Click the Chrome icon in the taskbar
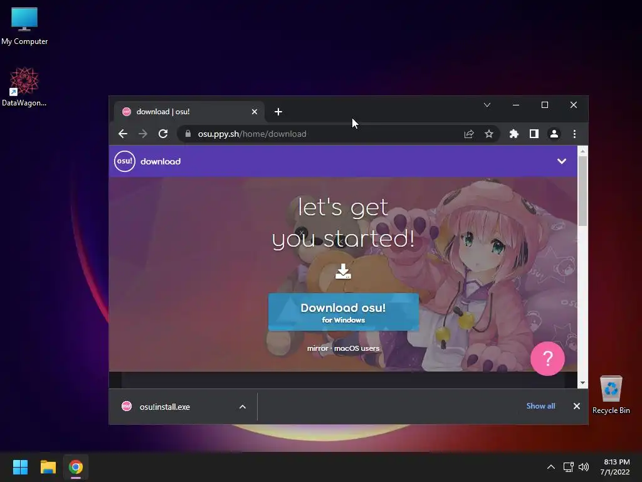This screenshot has height=482, width=642. point(76,467)
